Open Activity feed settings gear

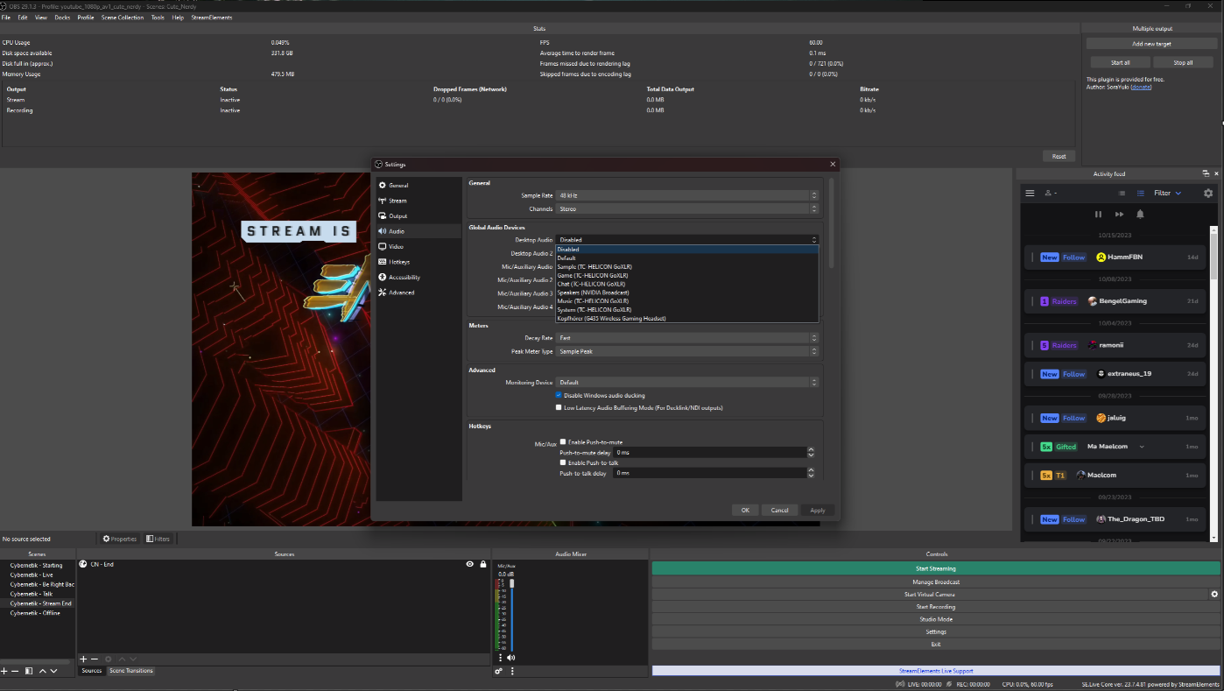coord(1208,194)
